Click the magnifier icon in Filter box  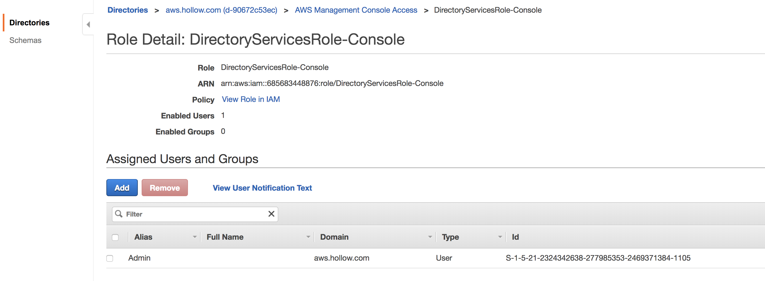[119, 214]
